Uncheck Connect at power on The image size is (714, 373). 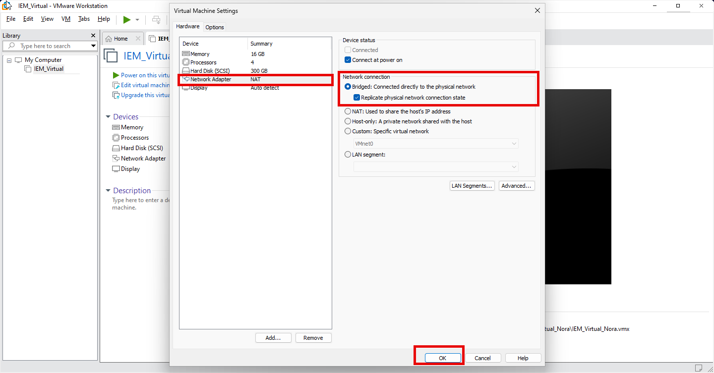(x=348, y=60)
